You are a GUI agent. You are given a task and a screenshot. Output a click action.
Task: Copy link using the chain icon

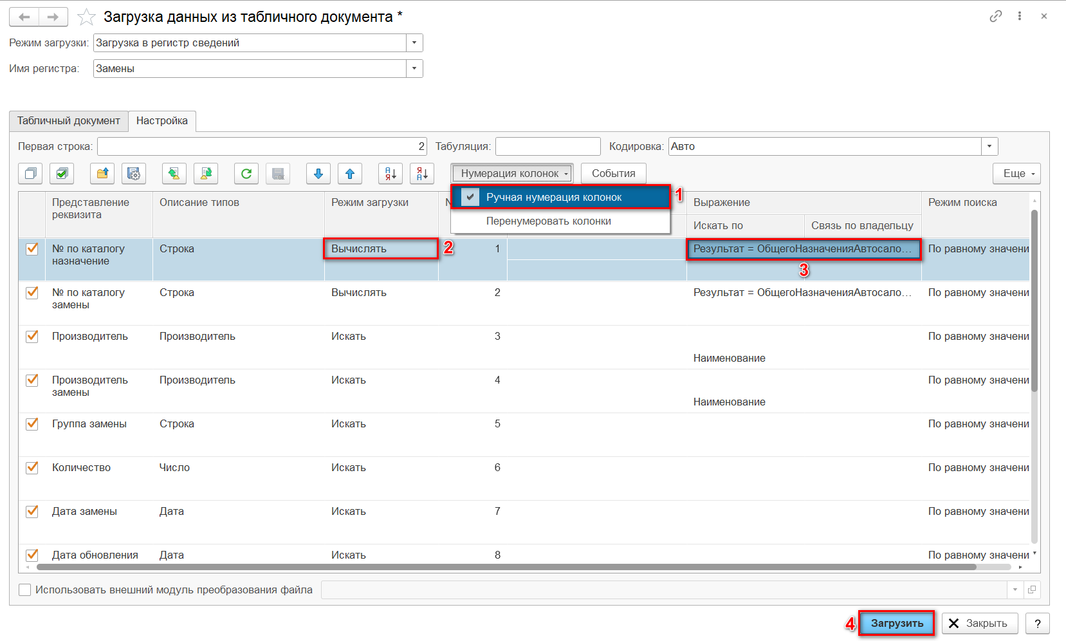pos(995,16)
